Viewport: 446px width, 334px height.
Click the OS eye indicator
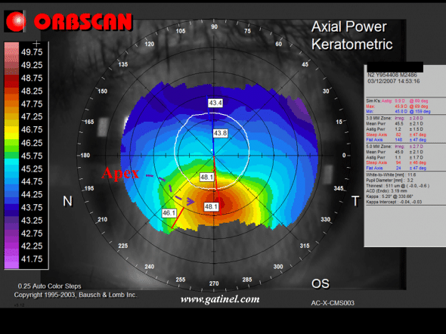[x=321, y=283]
